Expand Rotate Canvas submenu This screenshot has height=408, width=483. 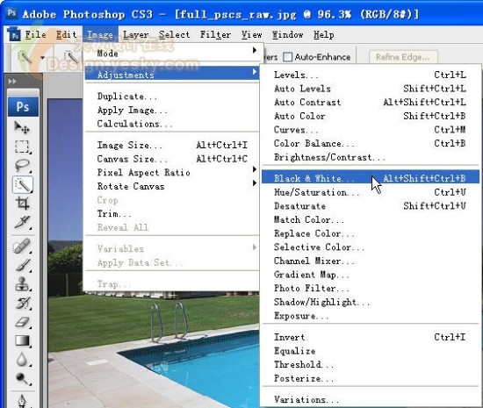point(171,186)
